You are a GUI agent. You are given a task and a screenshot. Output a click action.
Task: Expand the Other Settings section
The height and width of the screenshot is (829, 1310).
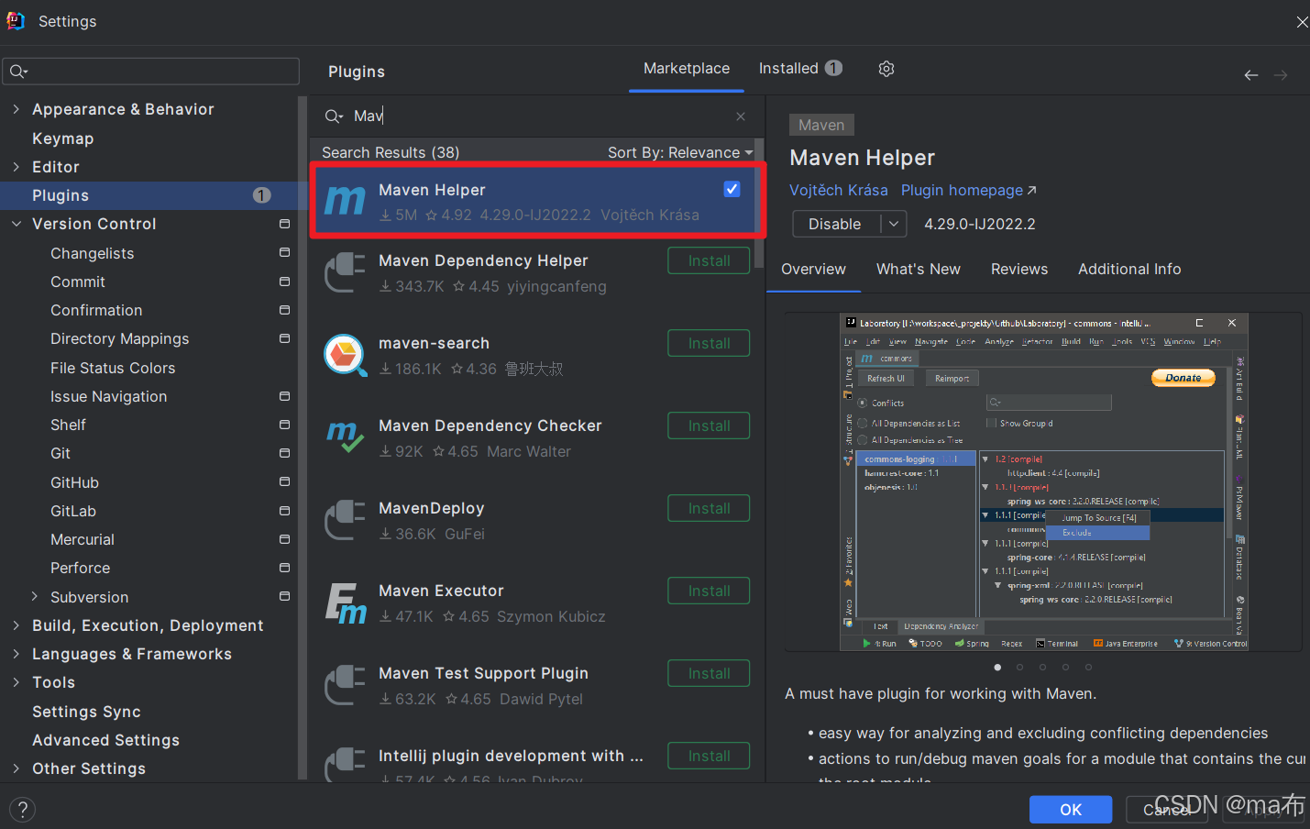point(17,768)
